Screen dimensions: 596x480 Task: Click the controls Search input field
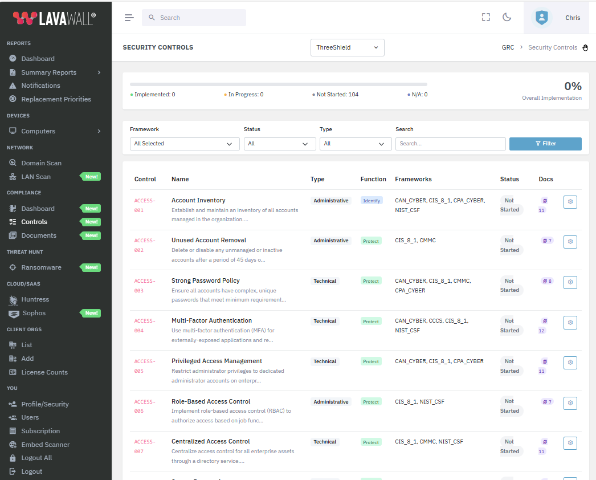(450, 144)
